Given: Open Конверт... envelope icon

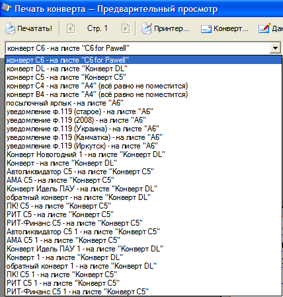Looking at the screenshot, I should (206, 29).
